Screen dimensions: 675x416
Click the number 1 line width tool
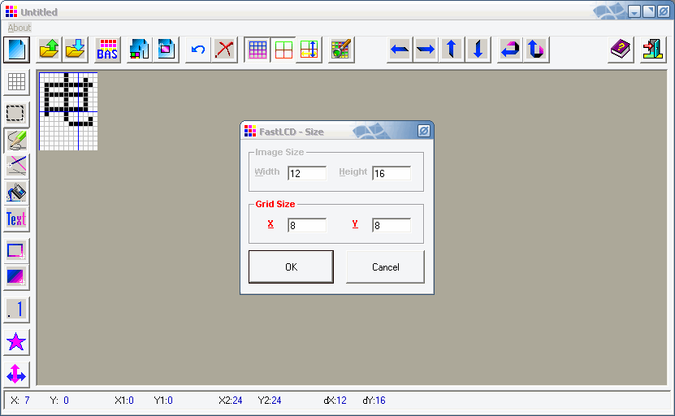click(16, 310)
